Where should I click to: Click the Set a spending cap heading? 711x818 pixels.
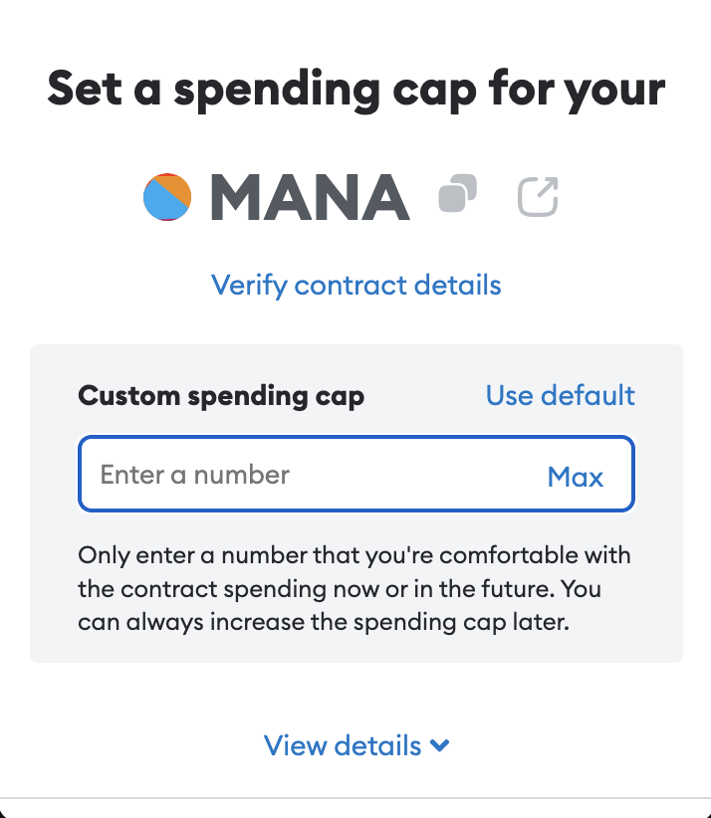tap(355, 90)
